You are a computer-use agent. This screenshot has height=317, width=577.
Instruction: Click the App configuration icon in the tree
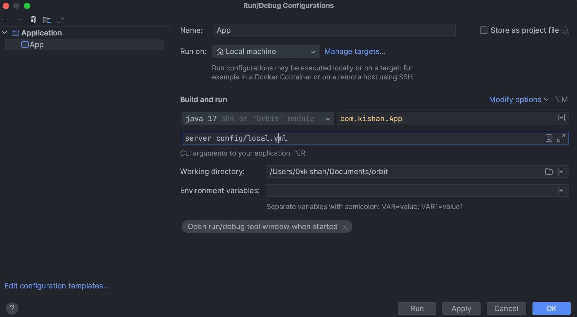coord(25,44)
